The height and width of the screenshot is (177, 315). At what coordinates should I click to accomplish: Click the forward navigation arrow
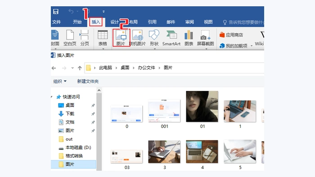pos(64,68)
